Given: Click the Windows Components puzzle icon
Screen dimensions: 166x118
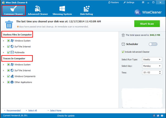Looking at the screenshot, I should 12,76.
